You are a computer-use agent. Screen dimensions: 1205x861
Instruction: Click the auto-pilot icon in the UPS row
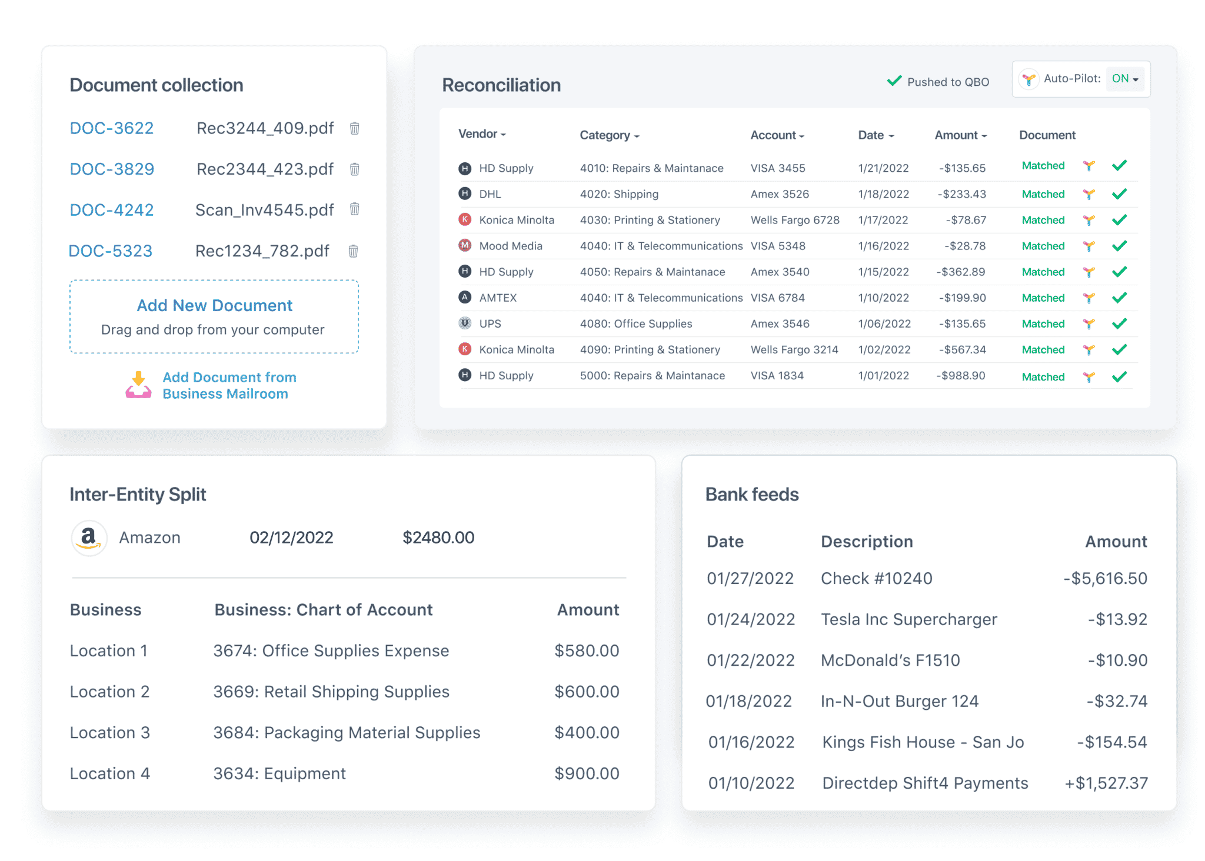(1089, 324)
